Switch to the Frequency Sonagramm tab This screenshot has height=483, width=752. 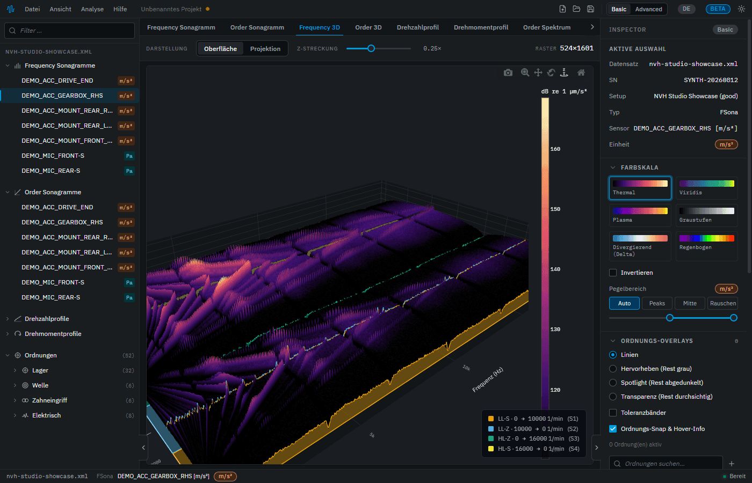pos(181,27)
